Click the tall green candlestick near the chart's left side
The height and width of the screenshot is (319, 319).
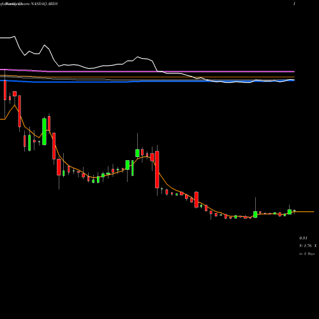click(x=44, y=131)
